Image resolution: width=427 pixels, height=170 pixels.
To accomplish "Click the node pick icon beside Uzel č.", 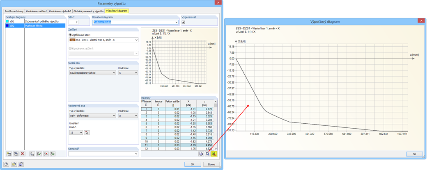I will point(87,133).
